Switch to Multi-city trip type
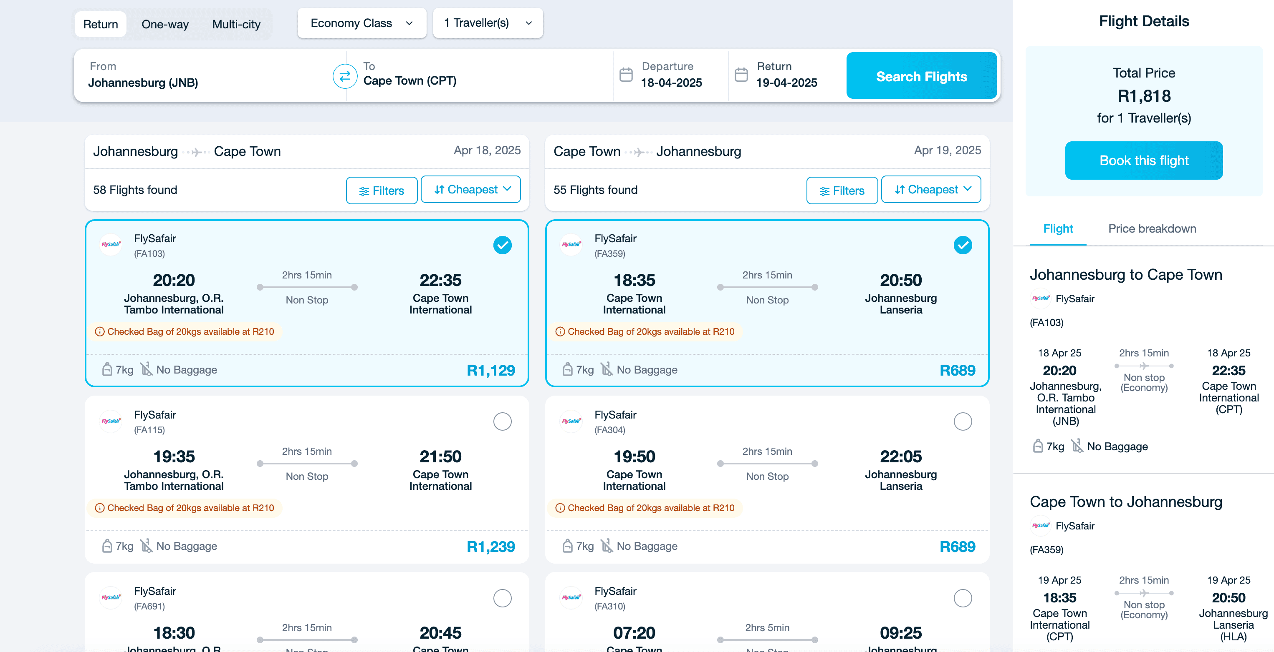This screenshot has height=652, width=1274. pyautogui.click(x=236, y=24)
